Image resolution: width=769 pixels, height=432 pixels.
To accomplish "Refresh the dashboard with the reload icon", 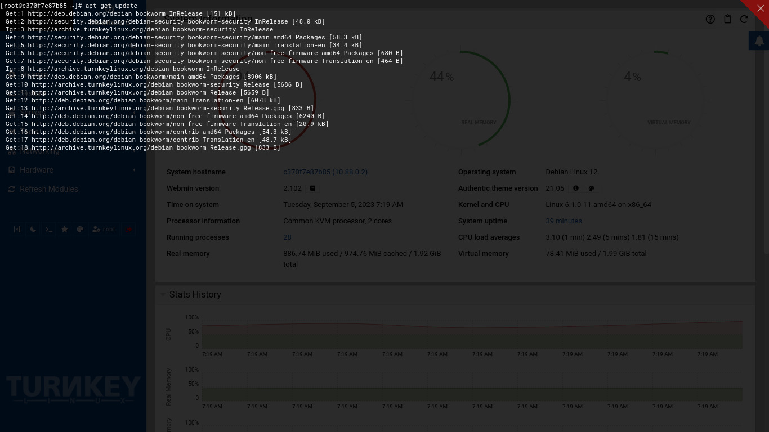I will 744,19.
